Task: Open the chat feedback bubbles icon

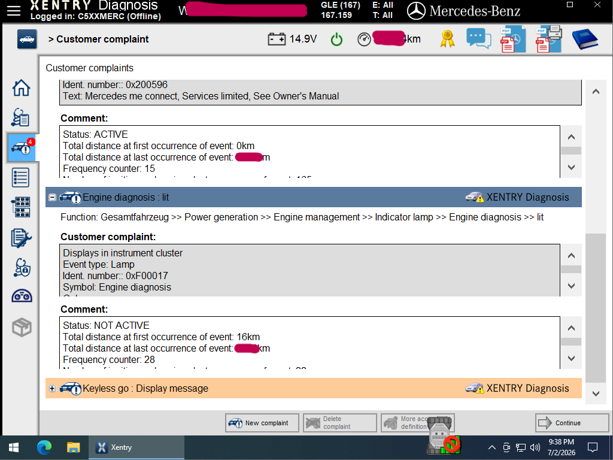Action: tap(478, 39)
